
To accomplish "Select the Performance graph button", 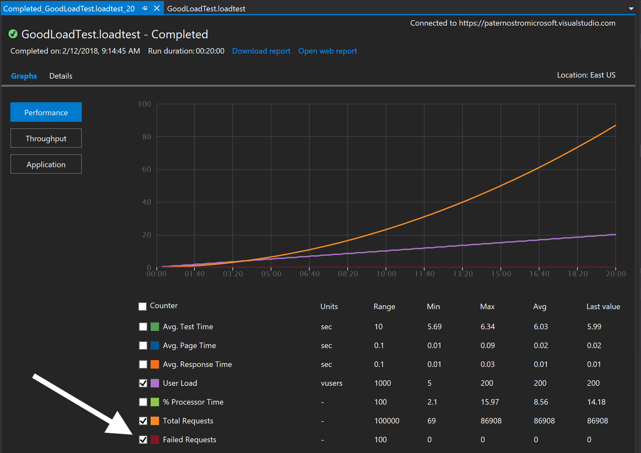I will [x=46, y=112].
